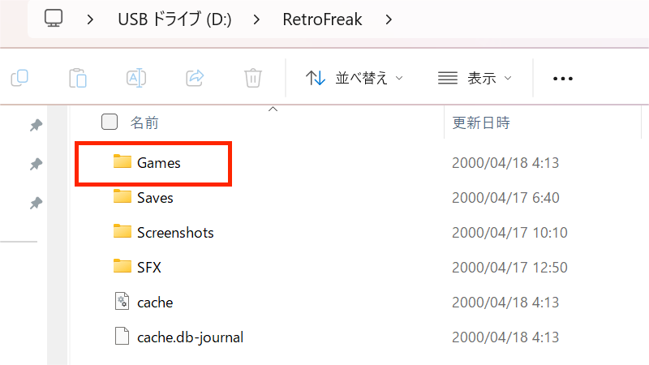The width and height of the screenshot is (649, 365).
Task: Unpin the first pinned sidebar item
Action: click(36, 125)
